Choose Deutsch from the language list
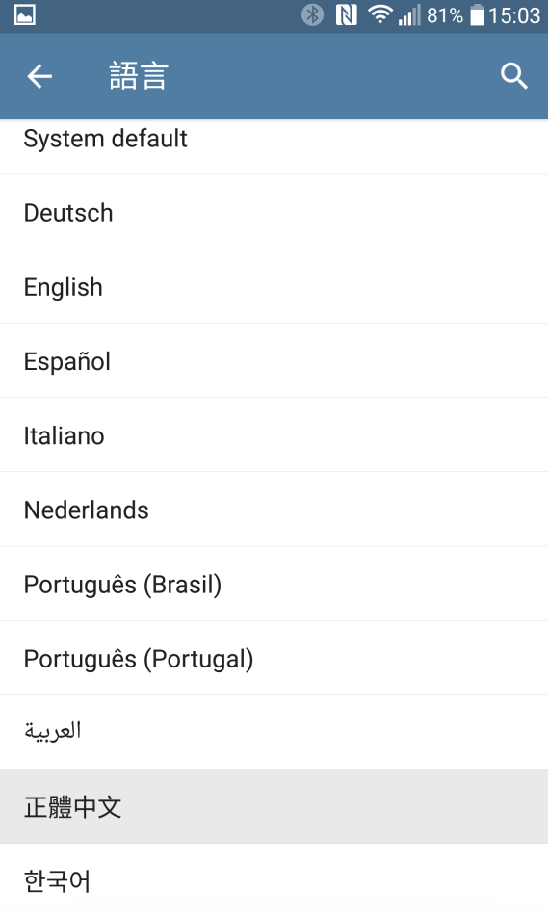 (274, 212)
